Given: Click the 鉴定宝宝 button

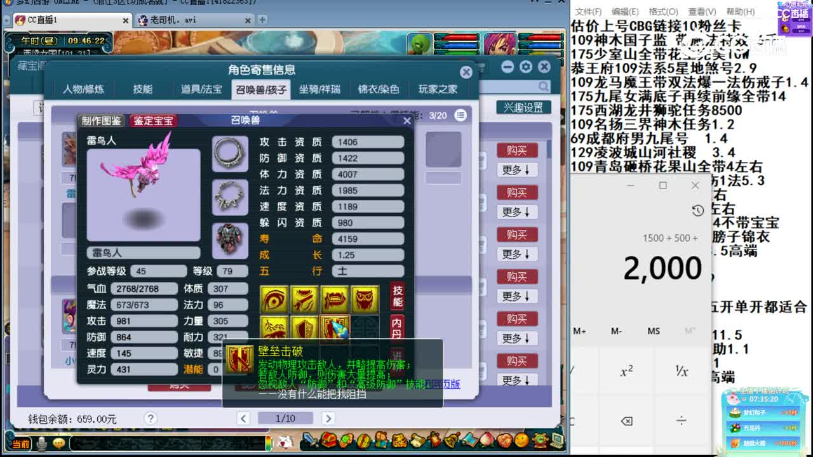Looking at the screenshot, I should click(x=153, y=121).
